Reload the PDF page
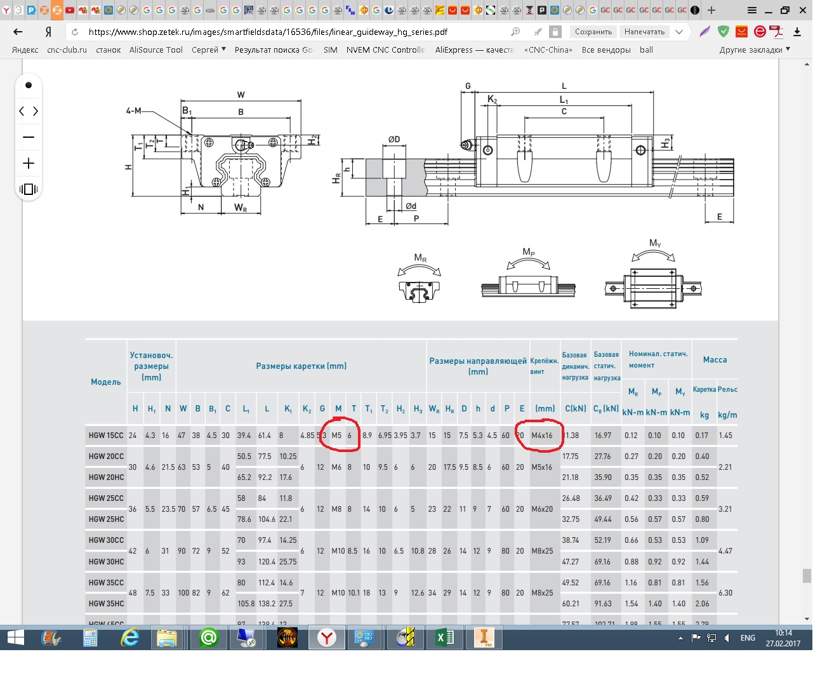Screen dimensions: 820x673 [75, 32]
